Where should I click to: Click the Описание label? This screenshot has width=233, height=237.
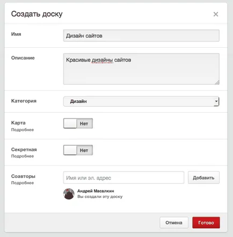point(23,58)
